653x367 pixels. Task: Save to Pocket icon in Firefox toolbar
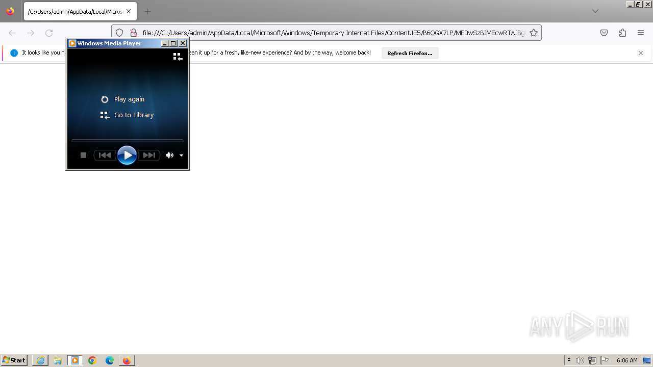(604, 33)
